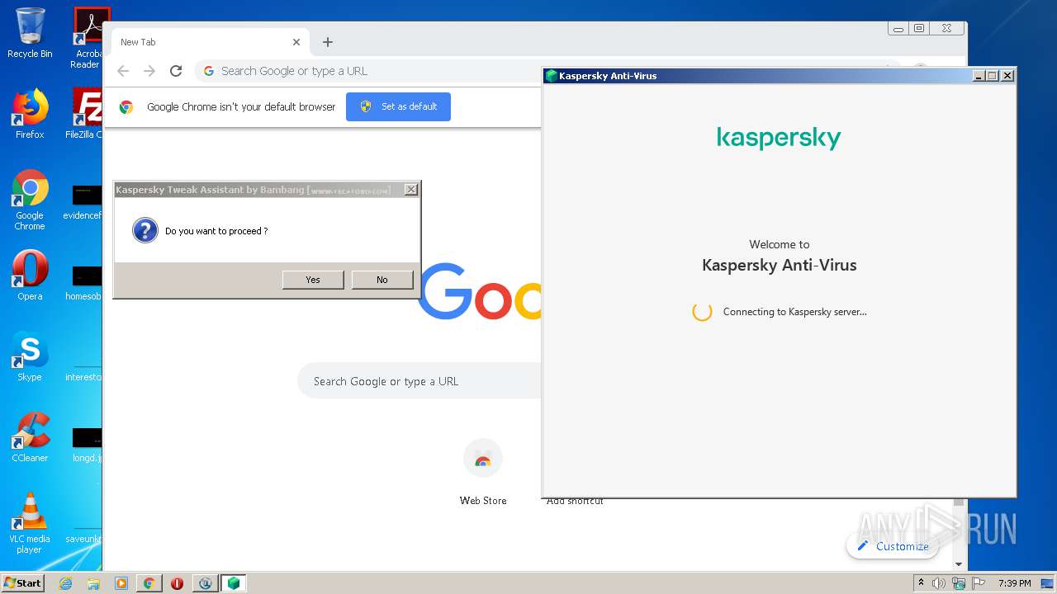This screenshot has width=1057, height=594.
Task: Switch to Chrome in the taskbar
Action: 149,583
